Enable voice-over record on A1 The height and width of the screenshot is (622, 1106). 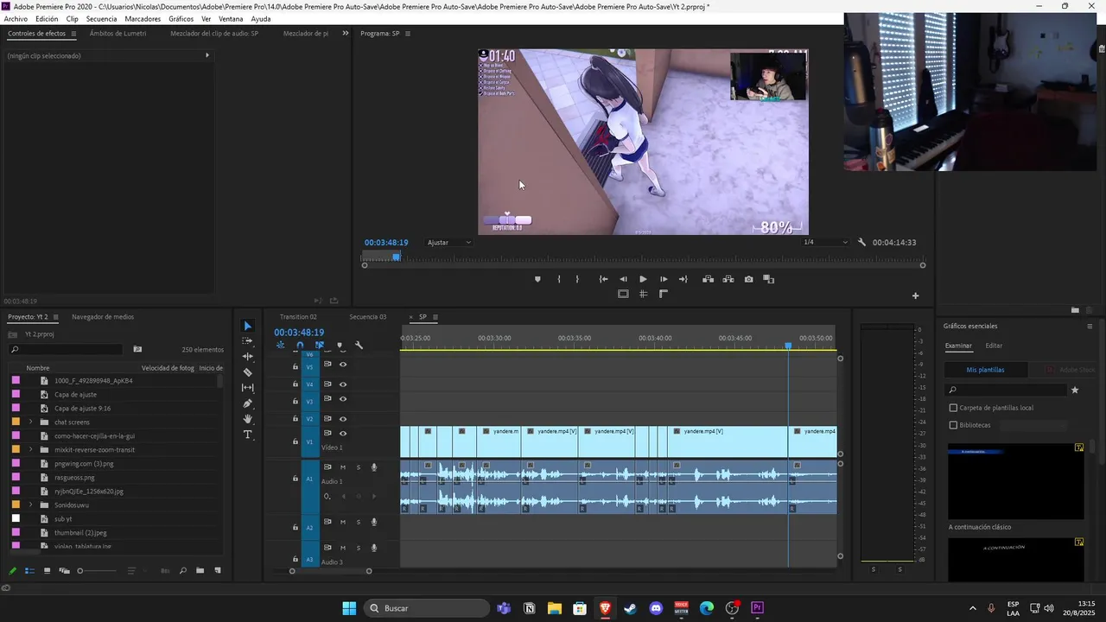(374, 467)
